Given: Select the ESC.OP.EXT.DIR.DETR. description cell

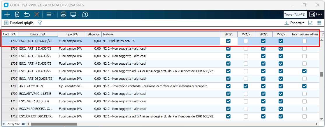Looking at the screenshot, I should [x=38, y=116].
